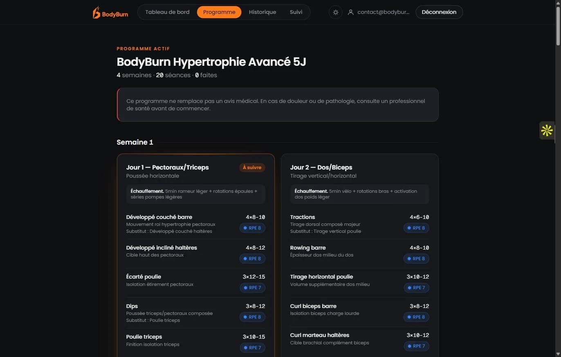Click the contact@bodybur... account email

[x=384, y=12]
